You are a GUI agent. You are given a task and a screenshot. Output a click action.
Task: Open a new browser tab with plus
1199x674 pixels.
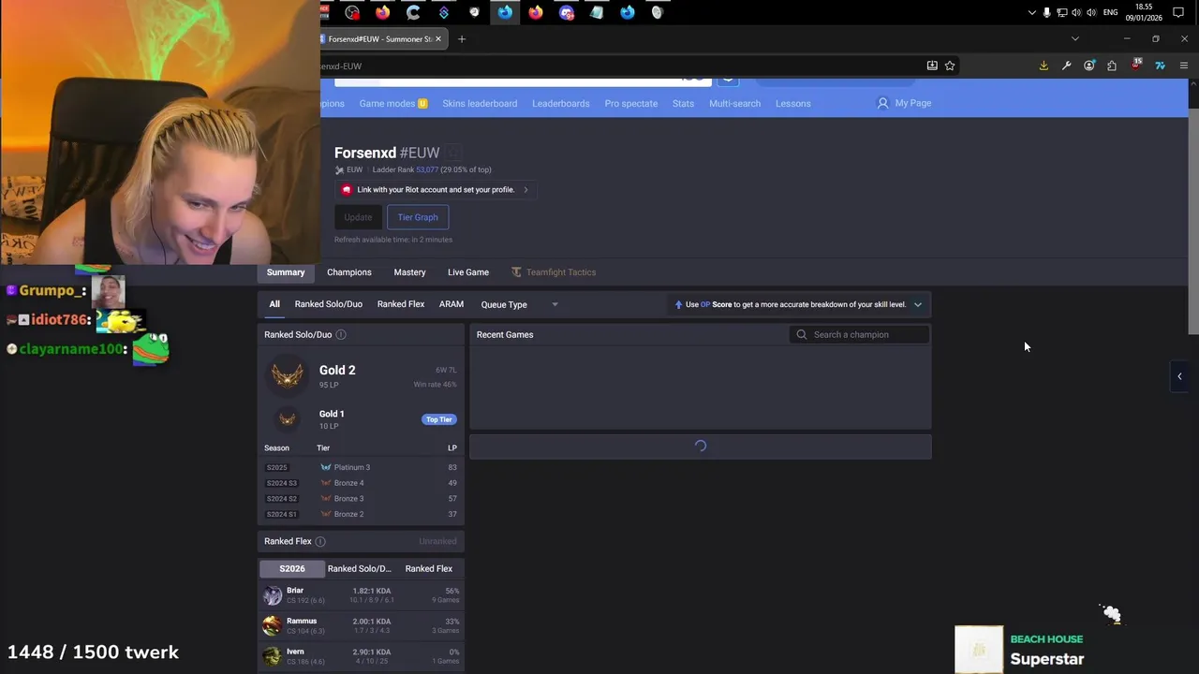(x=462, y=39)
